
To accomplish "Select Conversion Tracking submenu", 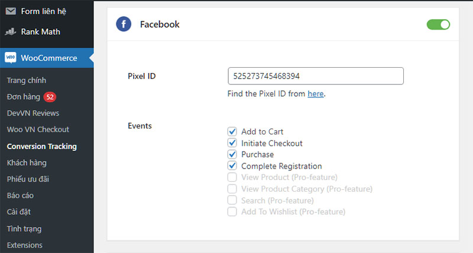I will [x=41, y=146].
